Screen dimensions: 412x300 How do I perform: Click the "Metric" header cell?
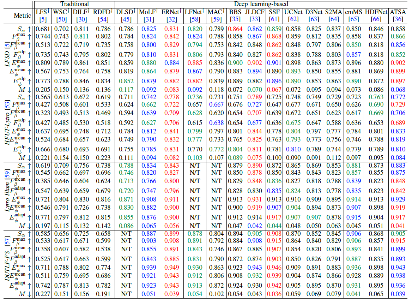click(x=22, y=16)
